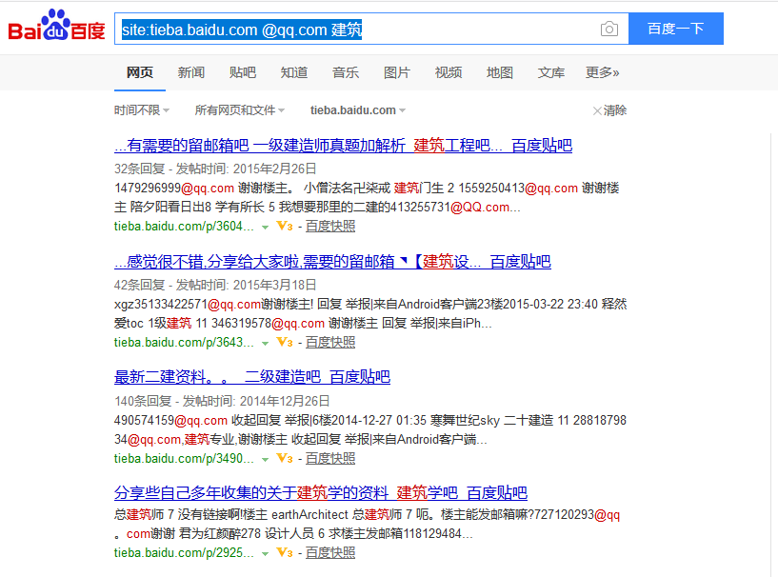Click the 清除 filter clear button
Viewport: 778px width, 577px height.
point(609,110)
